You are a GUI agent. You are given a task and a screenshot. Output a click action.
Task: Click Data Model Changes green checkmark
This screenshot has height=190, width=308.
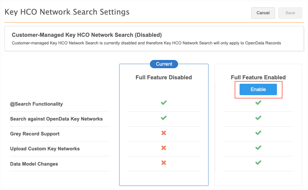coord(258,163)
